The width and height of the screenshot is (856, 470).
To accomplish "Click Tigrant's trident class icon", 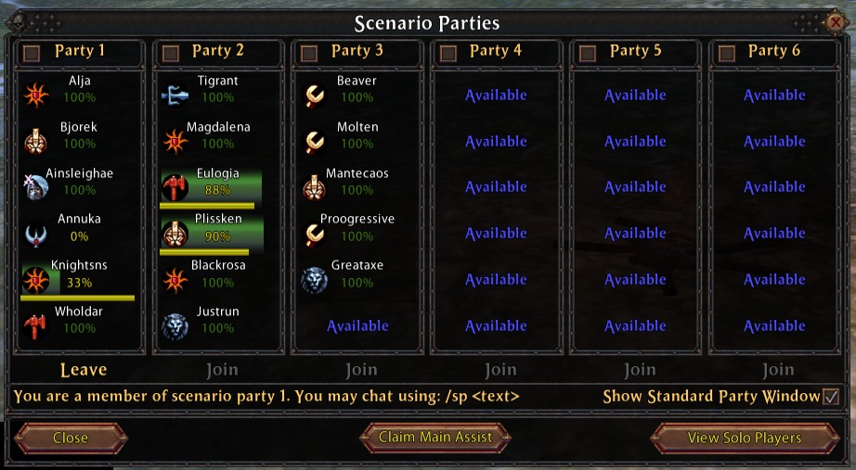I will coord(175,95).
